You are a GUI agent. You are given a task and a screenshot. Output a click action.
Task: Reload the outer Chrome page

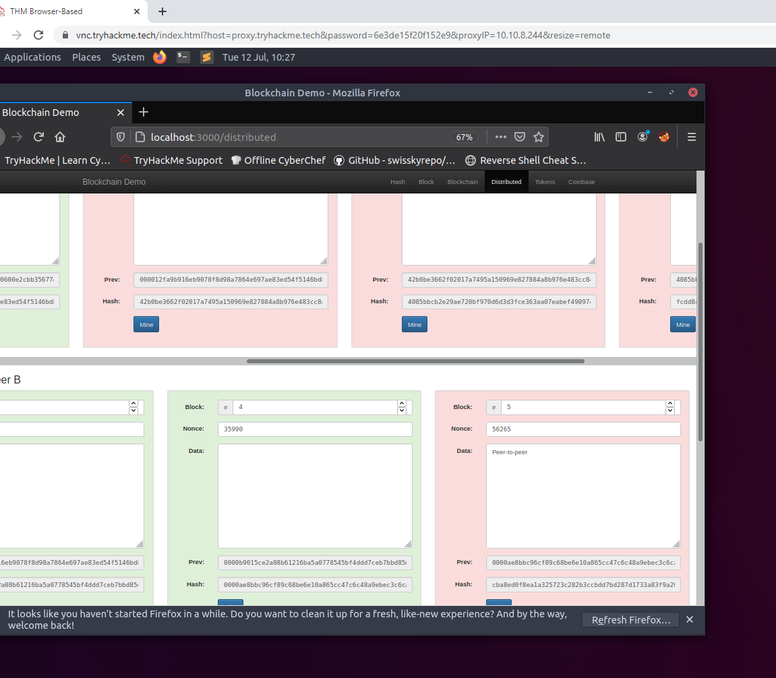point(38,35)
